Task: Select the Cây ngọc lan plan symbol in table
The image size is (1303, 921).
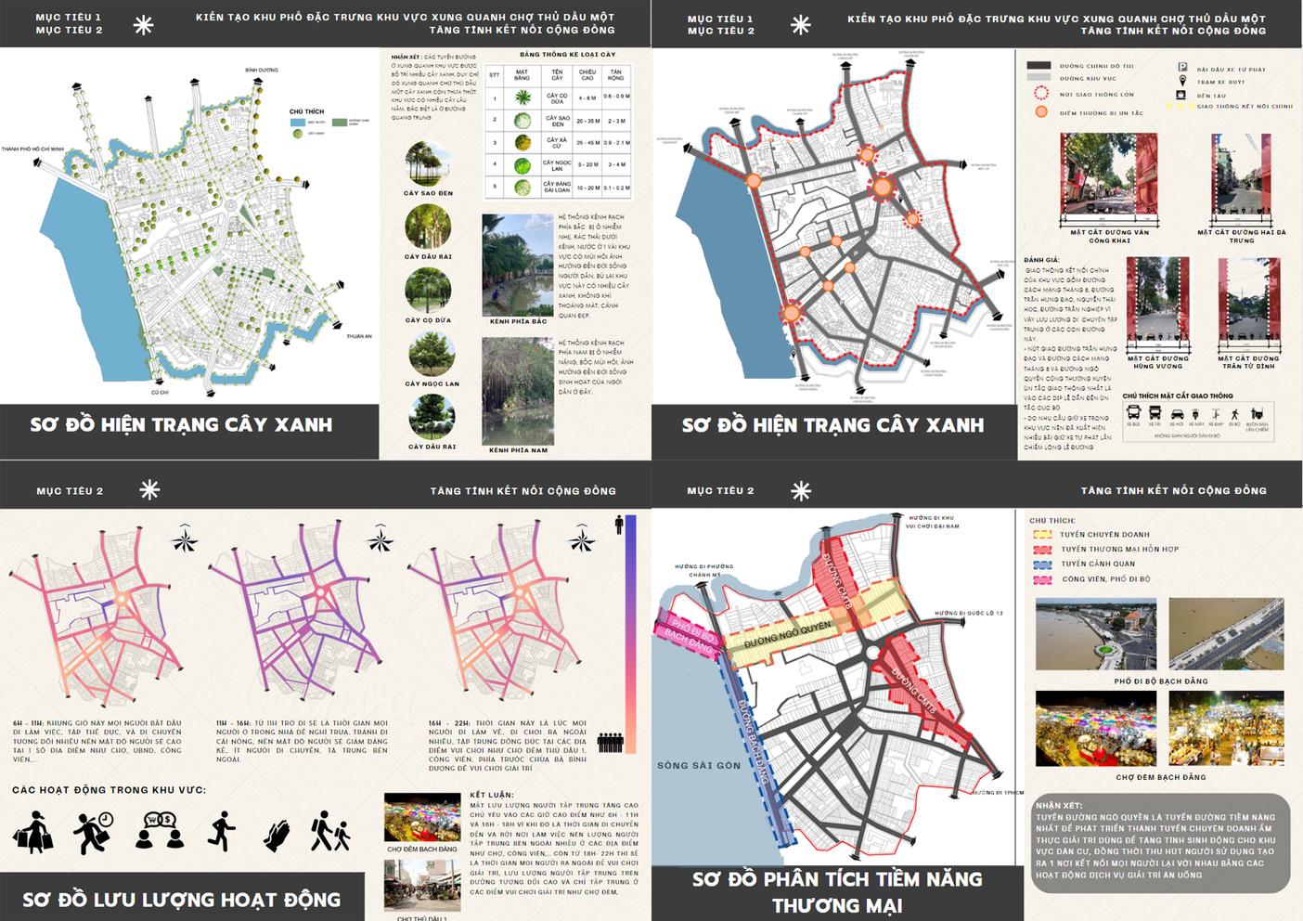Action: (x=522, y=165)
